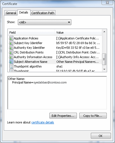This screenshot has width=115, height=143.
Task: Click the Other Name: line in details box
Action: tap(16, 79)
